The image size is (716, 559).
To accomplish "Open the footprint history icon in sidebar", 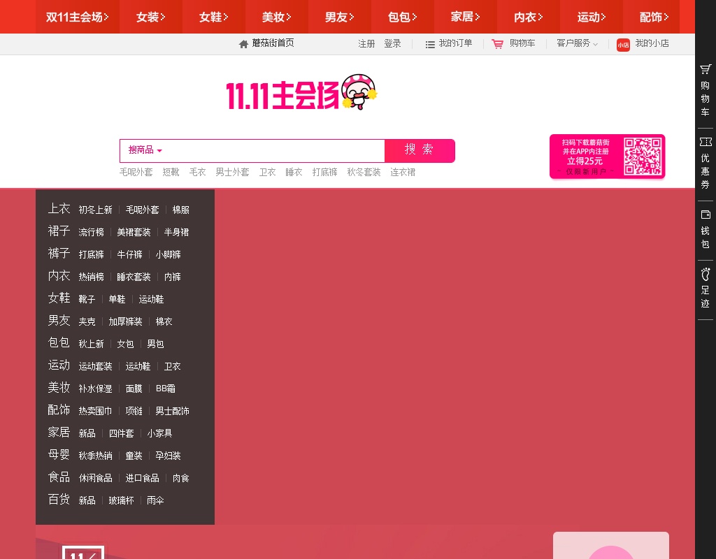I will [706, 273].
